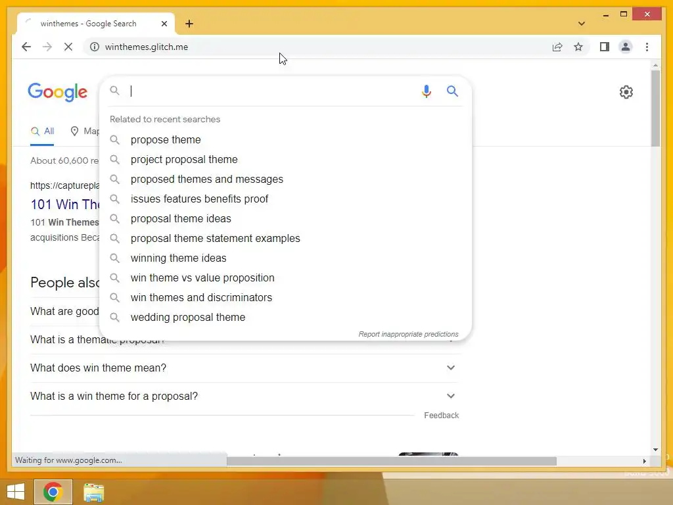Share this page icon in address bar
673x505 pixels.
557,47
